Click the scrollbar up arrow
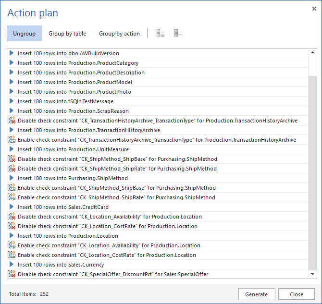 point(313,53)
